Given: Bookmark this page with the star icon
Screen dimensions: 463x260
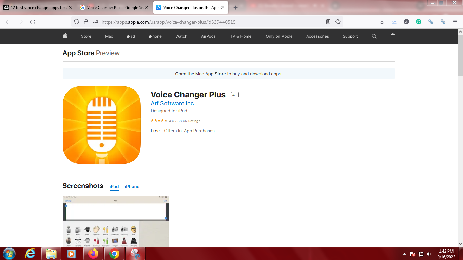Looking at the screenshot, I should click(338, 22).
